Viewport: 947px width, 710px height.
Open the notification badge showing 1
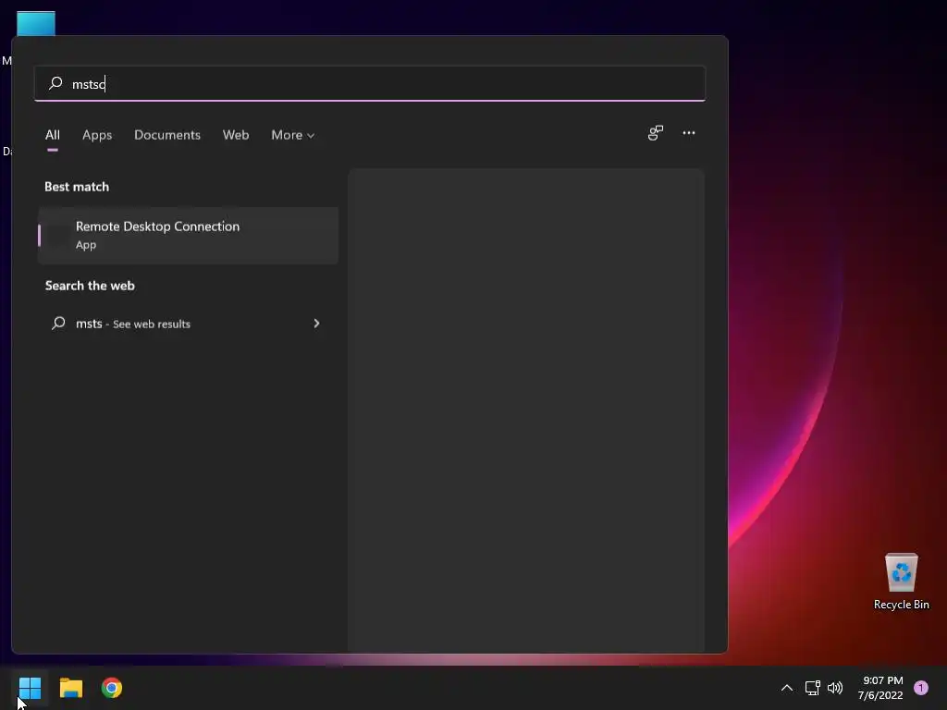(921, 688)
